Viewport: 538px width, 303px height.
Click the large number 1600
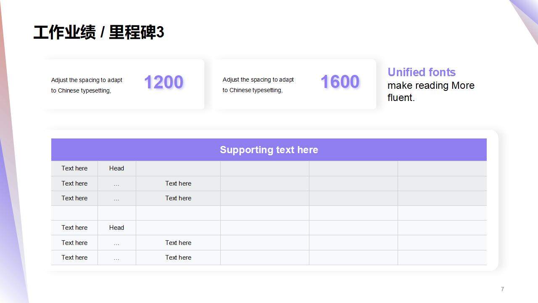[x=340, y=82]
